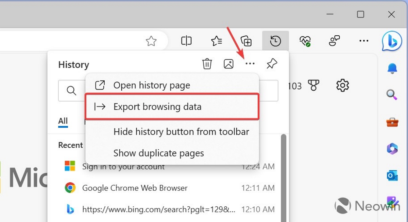This screenshot has height=222, width=408.
Task: Toggle Show duplicate pages option
Action: (x=158, y=153)
